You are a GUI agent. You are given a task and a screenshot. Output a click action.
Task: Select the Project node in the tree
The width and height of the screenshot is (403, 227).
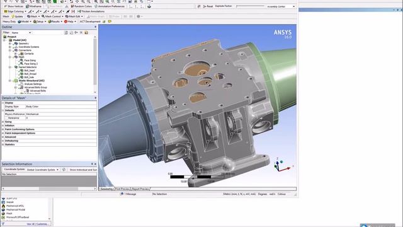(12, 37)
